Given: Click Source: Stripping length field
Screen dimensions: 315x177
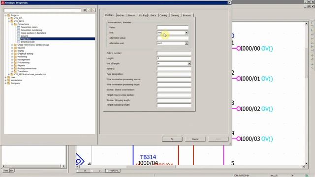Looking at the screenshot, I should (x=174, y=100).
